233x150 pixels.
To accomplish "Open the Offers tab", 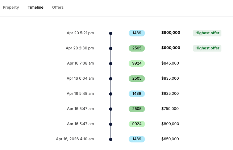I will (x=58, y=7).
